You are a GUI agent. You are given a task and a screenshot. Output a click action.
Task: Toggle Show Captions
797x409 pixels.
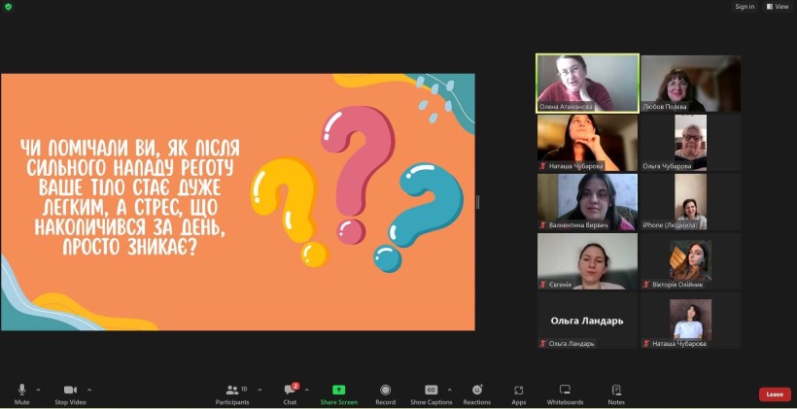tap(431, 392)
